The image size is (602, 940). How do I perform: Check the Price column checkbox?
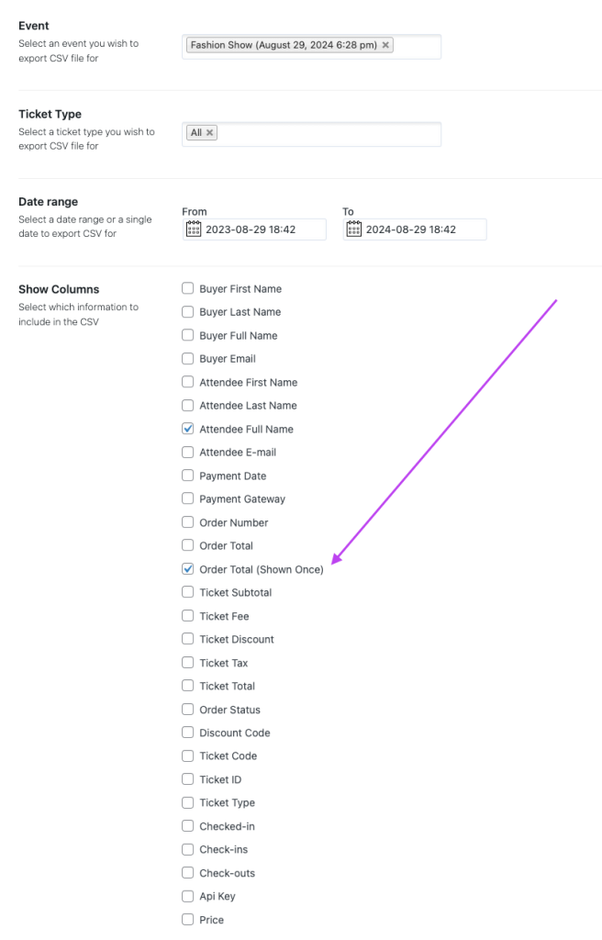tap(188, 920)
